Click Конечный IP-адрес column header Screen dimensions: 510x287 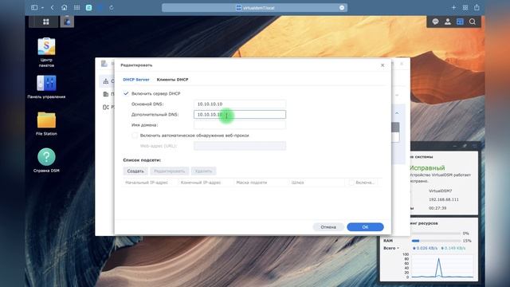[201, 183]
